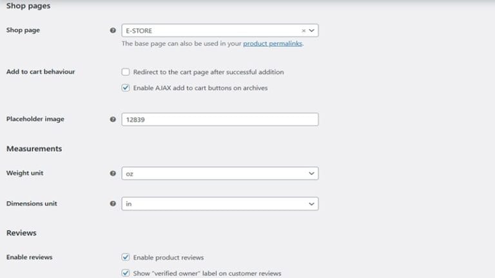Click the help icon beside Shop page
The height and width of the screenshot is (278, 495).
[113, 30]
